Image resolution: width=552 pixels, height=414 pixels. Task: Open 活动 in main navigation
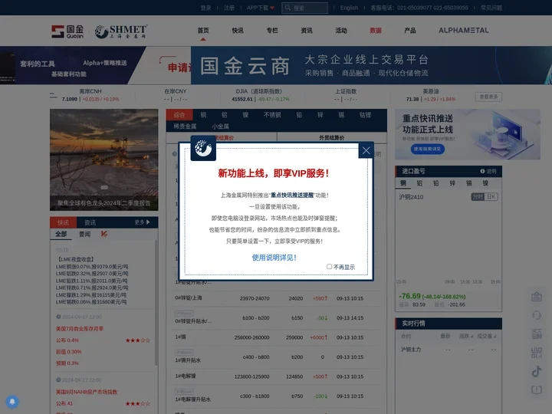tap(341, 31)
